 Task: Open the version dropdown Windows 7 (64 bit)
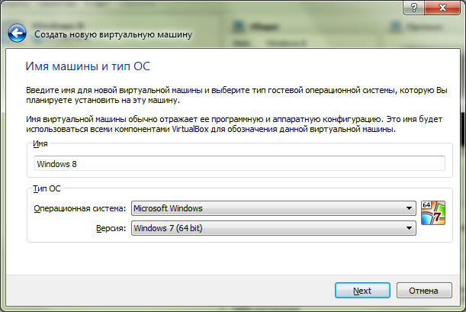click(273, 228)
